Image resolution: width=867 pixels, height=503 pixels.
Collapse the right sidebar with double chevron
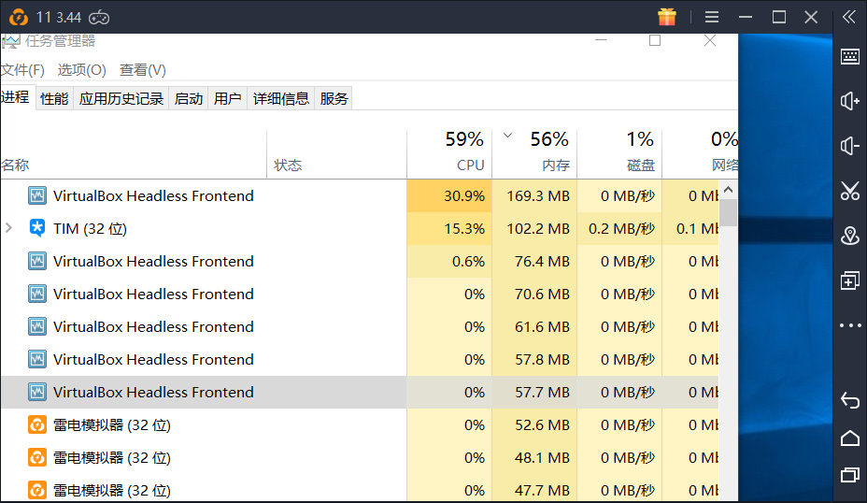849,17
